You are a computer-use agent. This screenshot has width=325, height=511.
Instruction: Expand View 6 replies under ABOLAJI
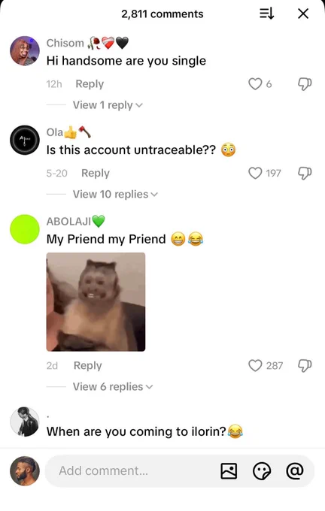tap(113, 387)
